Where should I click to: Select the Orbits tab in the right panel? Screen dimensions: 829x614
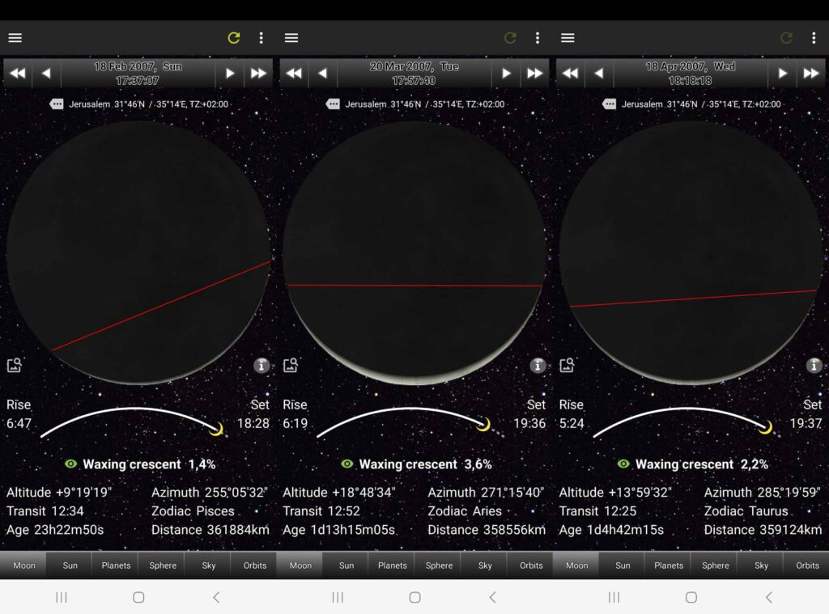(x=807, y=565)
